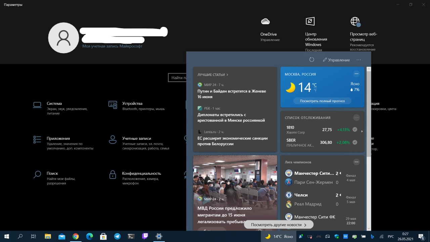Open Лига чемпионов card options menu
Screen dimensions: 430x242
point(356,162)
